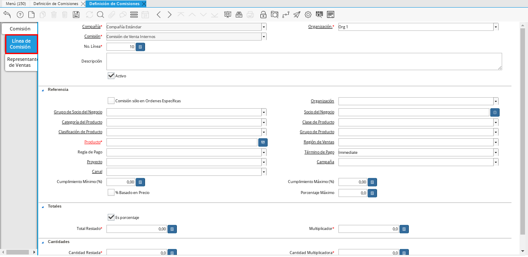This screenshot has width=528, height=257.
Task: Toggle the Es porcentaje checkbox
Action: point(111,217)
